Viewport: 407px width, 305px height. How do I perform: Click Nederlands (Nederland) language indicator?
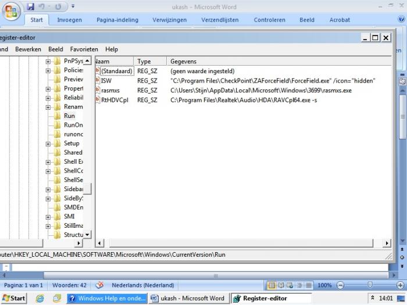click(x=143, y=285)
